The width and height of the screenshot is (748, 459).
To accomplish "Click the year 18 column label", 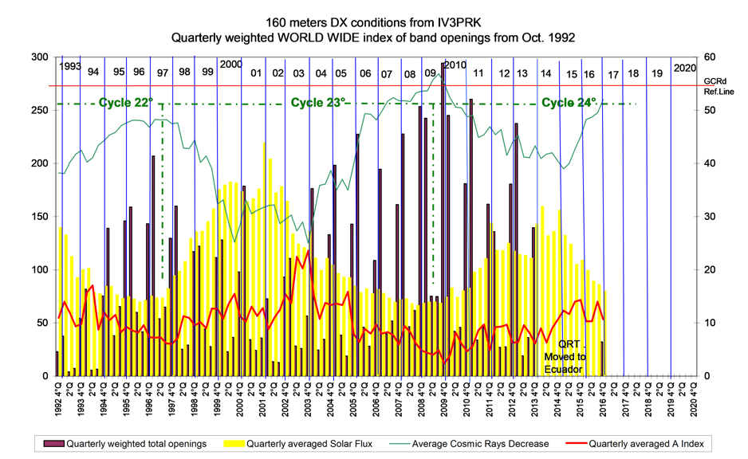I will [x=633, y=73].
